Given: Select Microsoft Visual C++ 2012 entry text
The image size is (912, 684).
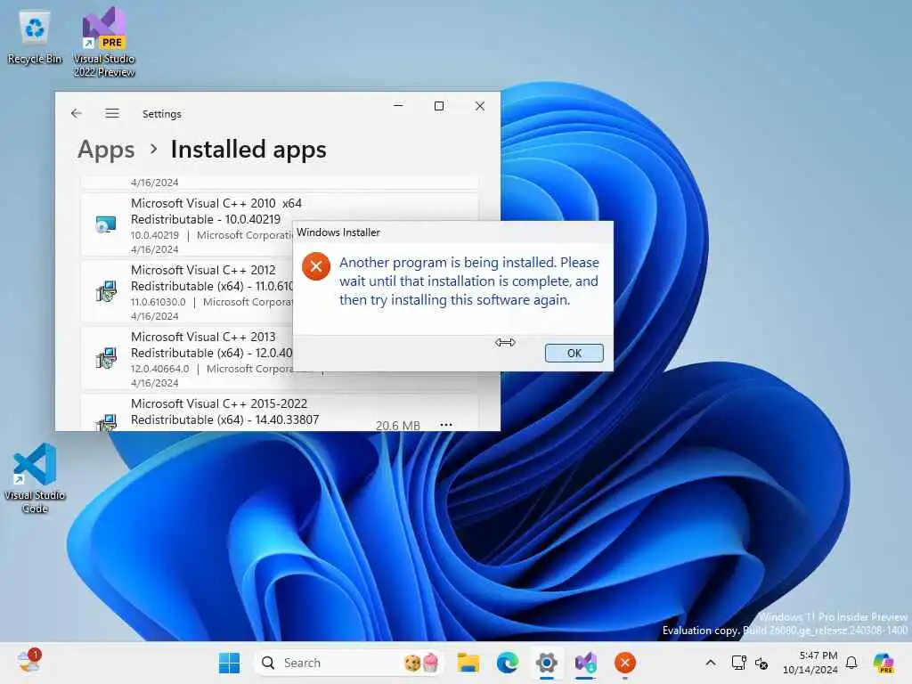Looking at the screenshot, I should click(x=212, y=278).
